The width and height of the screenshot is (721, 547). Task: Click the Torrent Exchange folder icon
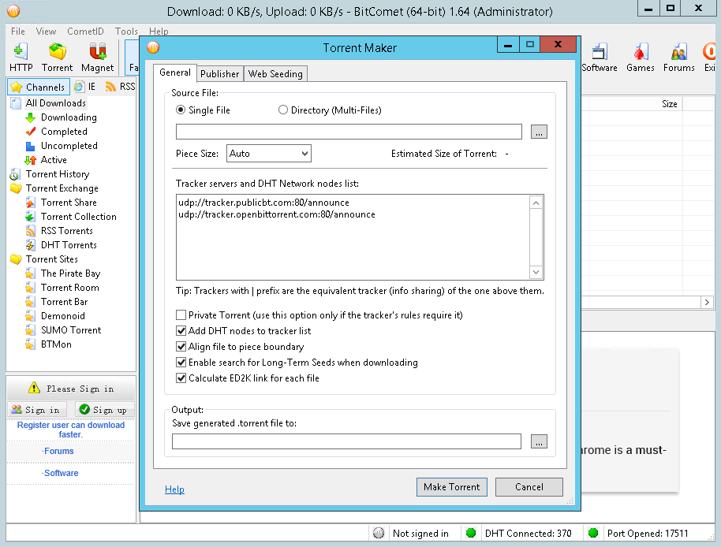(x=16, y=188)
